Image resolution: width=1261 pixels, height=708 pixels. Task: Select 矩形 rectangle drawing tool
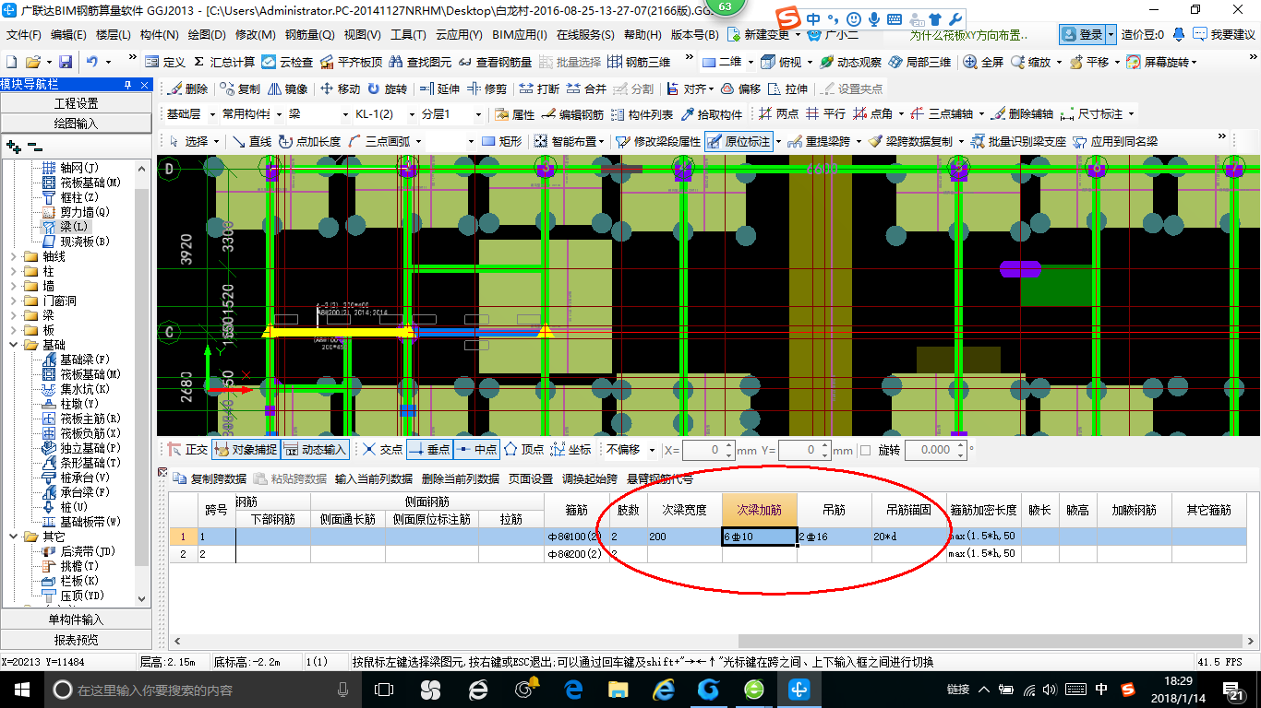tap(501, 141)
